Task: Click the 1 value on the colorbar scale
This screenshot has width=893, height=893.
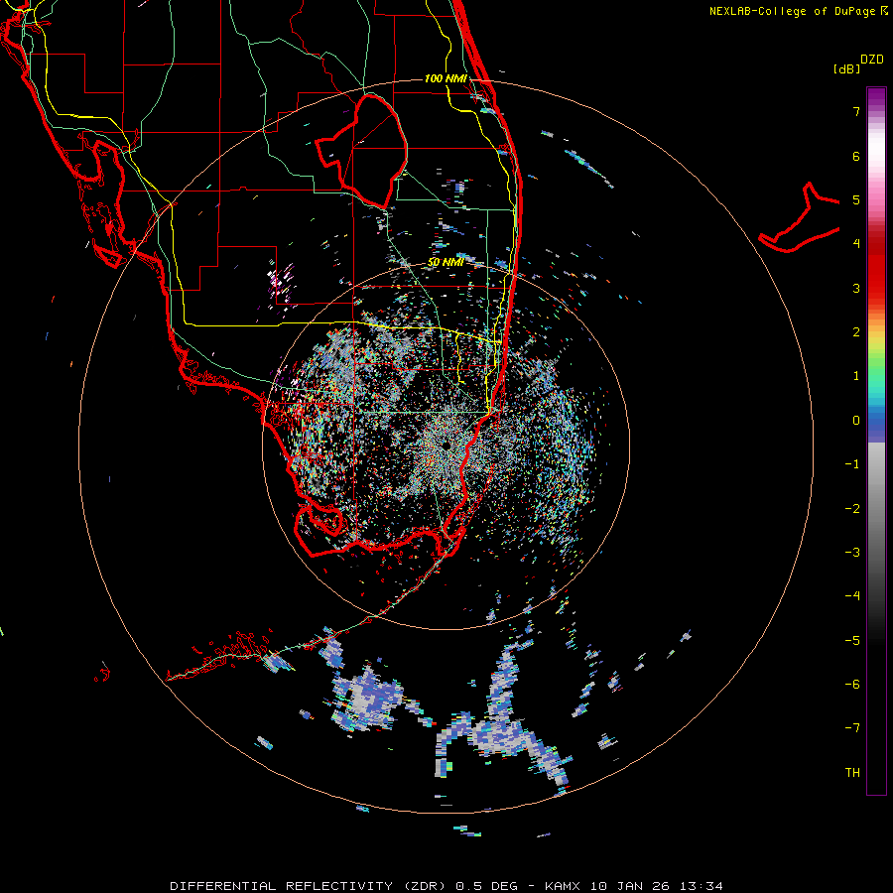Action: click(x=856, y=376)
